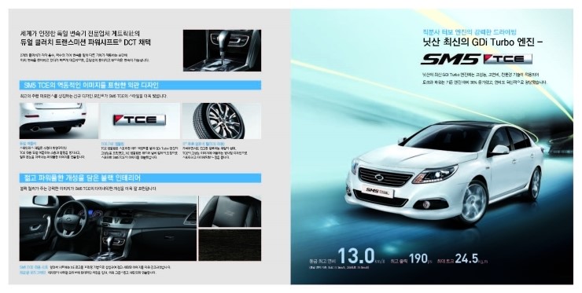The width and height of the screenshot is (582, 293).
Task: Click the black fabric texture swatch
Action: point(230,245)
